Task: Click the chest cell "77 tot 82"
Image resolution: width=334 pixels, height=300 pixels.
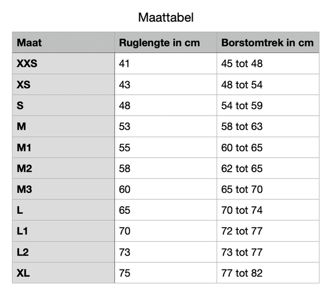Action: [x=242, y=273]
